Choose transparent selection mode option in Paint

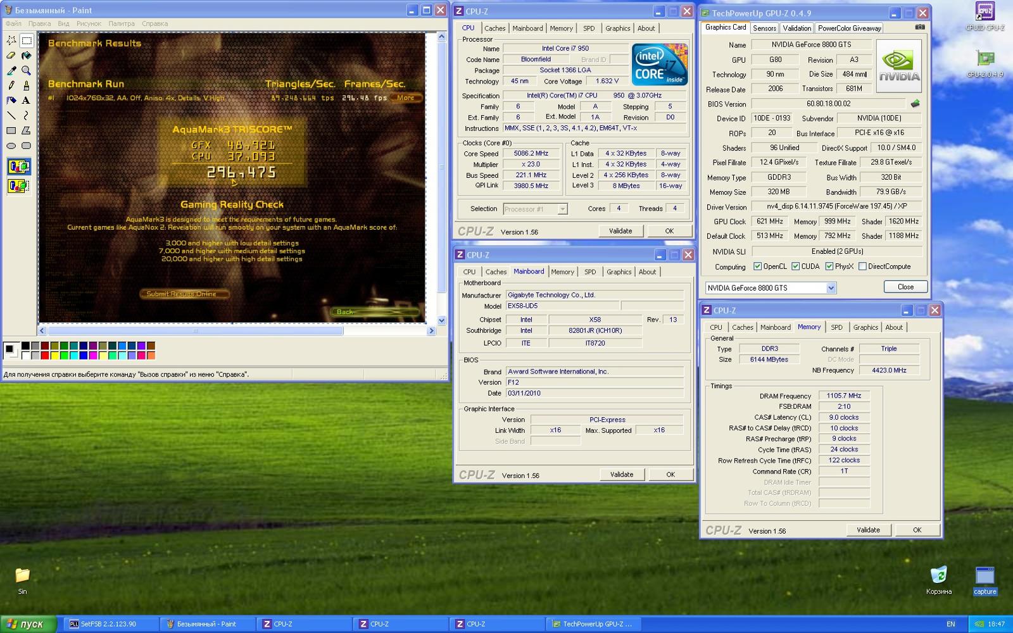coord(18,186)
